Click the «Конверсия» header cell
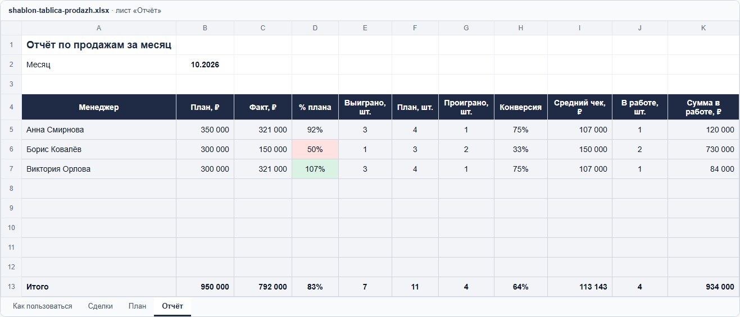 [x=521, y=107]
